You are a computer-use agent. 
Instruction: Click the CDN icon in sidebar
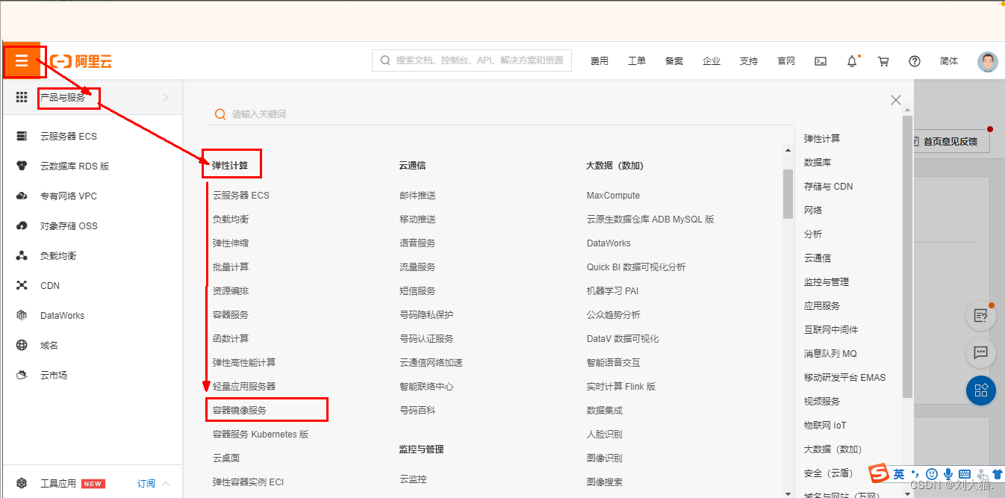(22, 285)
